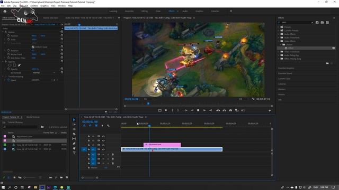
Task: Open the File menu
Action: click(x=3, y=6)
